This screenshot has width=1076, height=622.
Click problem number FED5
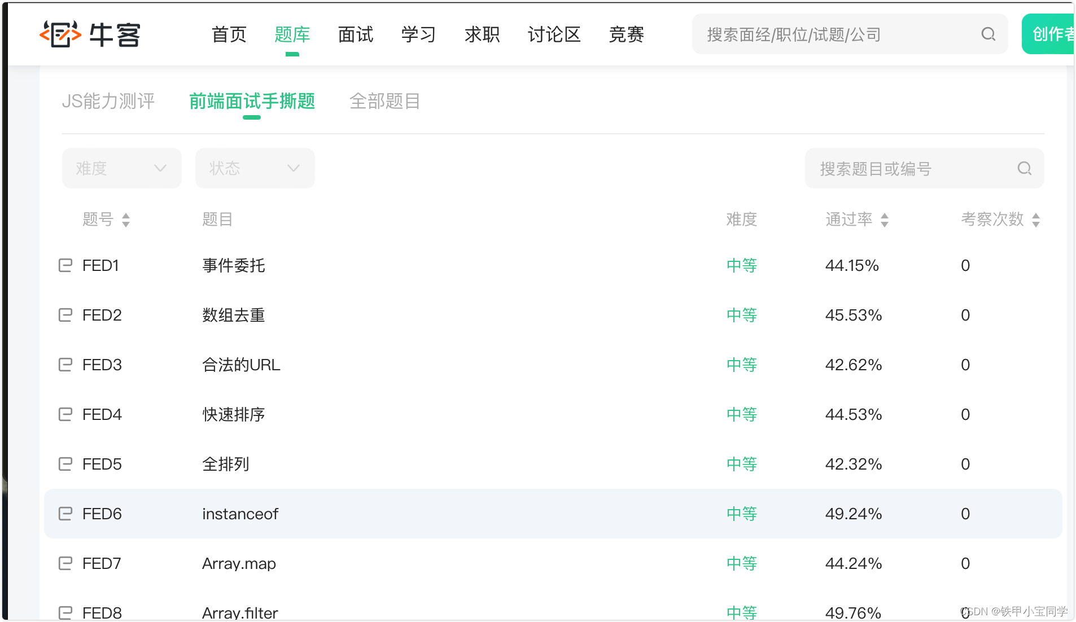click(102, 464)
